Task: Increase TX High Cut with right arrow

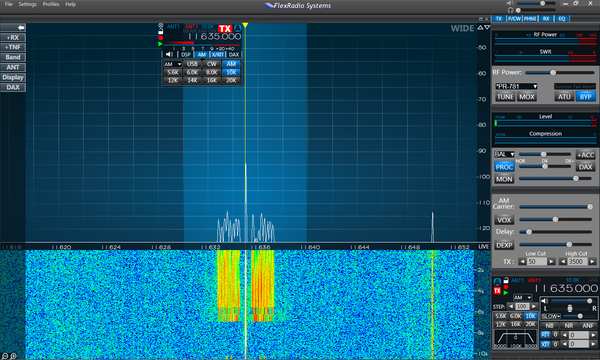Action: pyautogui.click(x=592, y=262)
